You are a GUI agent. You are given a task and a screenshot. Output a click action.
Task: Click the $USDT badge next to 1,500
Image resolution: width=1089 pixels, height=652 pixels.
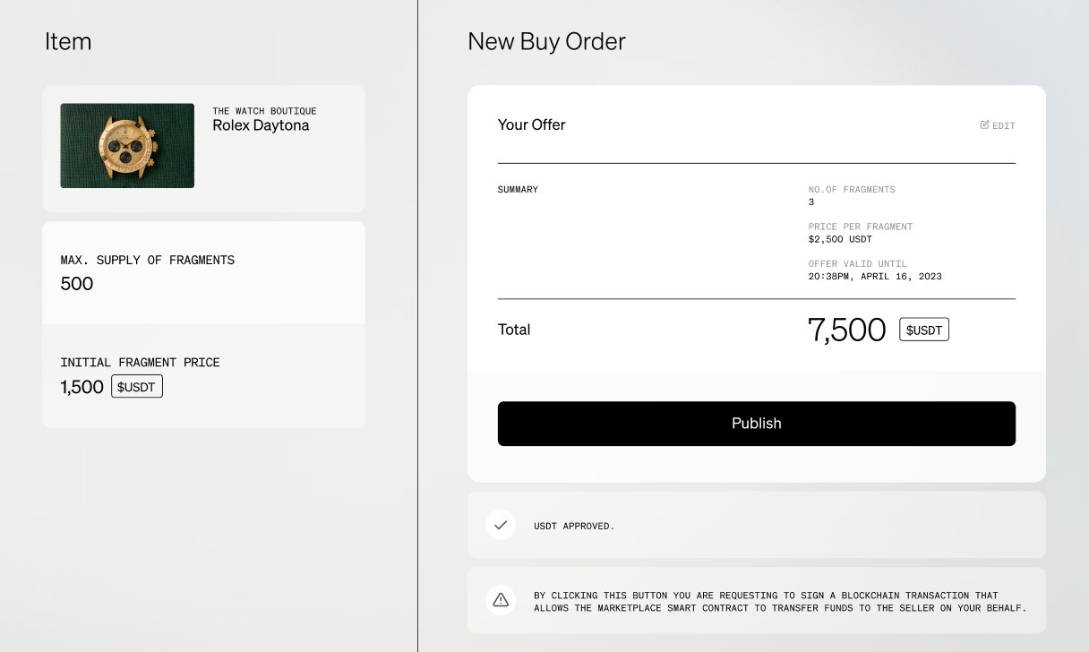pos(137,387)
